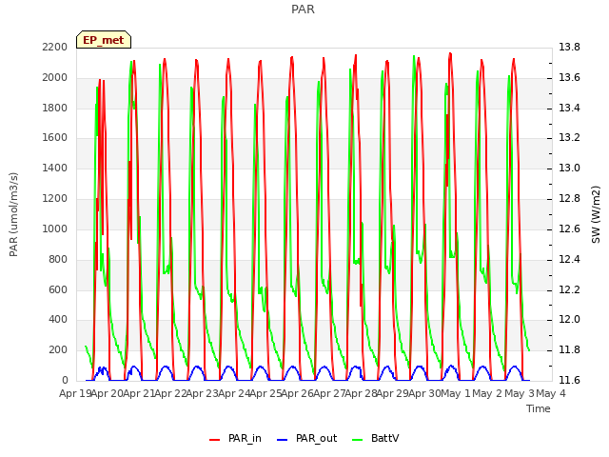Image resolution: width=609 pixels, height=457 pixels.
Task: Click the Apr 19 tick label
Action: pyautogui.click(x=75, y=393)
